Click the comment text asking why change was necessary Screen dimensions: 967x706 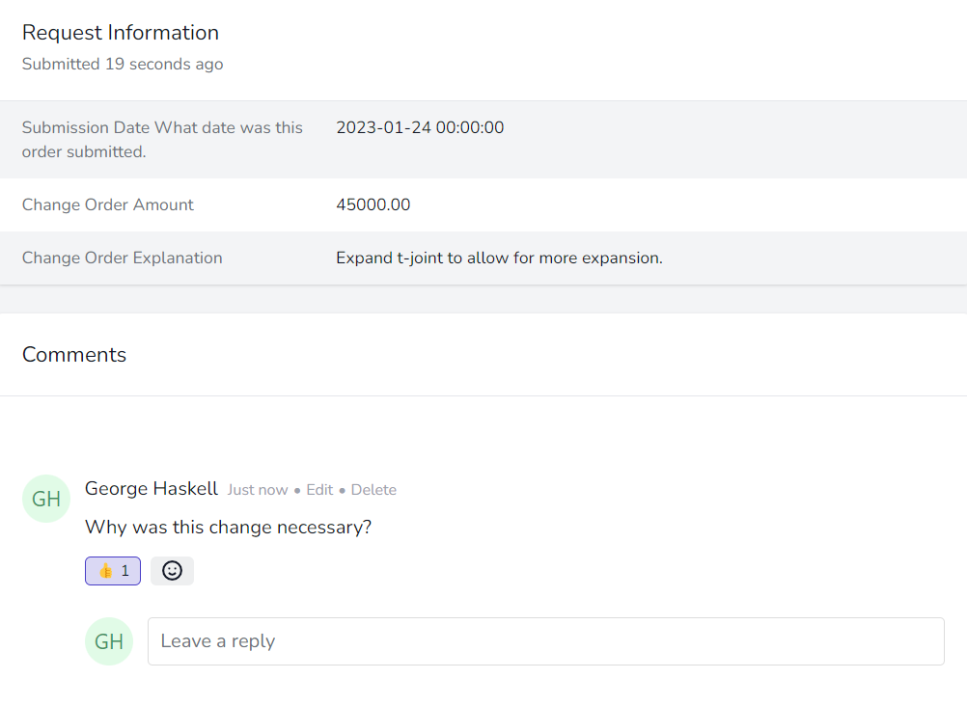click(x=230, y=527)
